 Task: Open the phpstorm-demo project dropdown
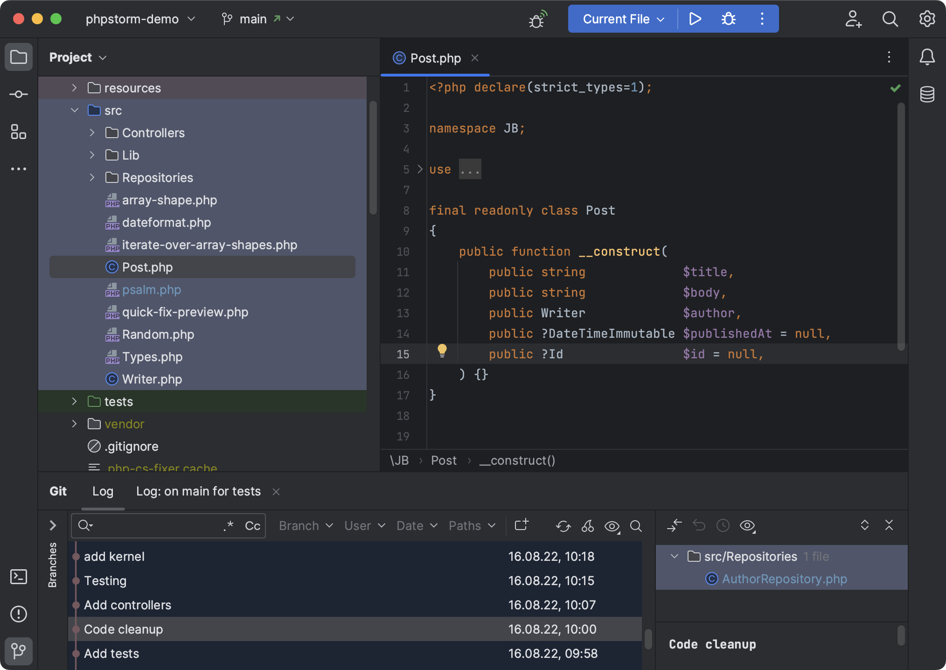(140, 19)
